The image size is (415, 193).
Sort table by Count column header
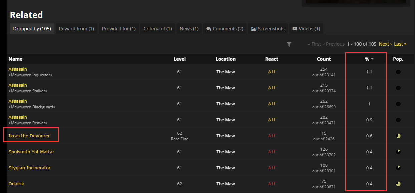[x=324, y=59]
